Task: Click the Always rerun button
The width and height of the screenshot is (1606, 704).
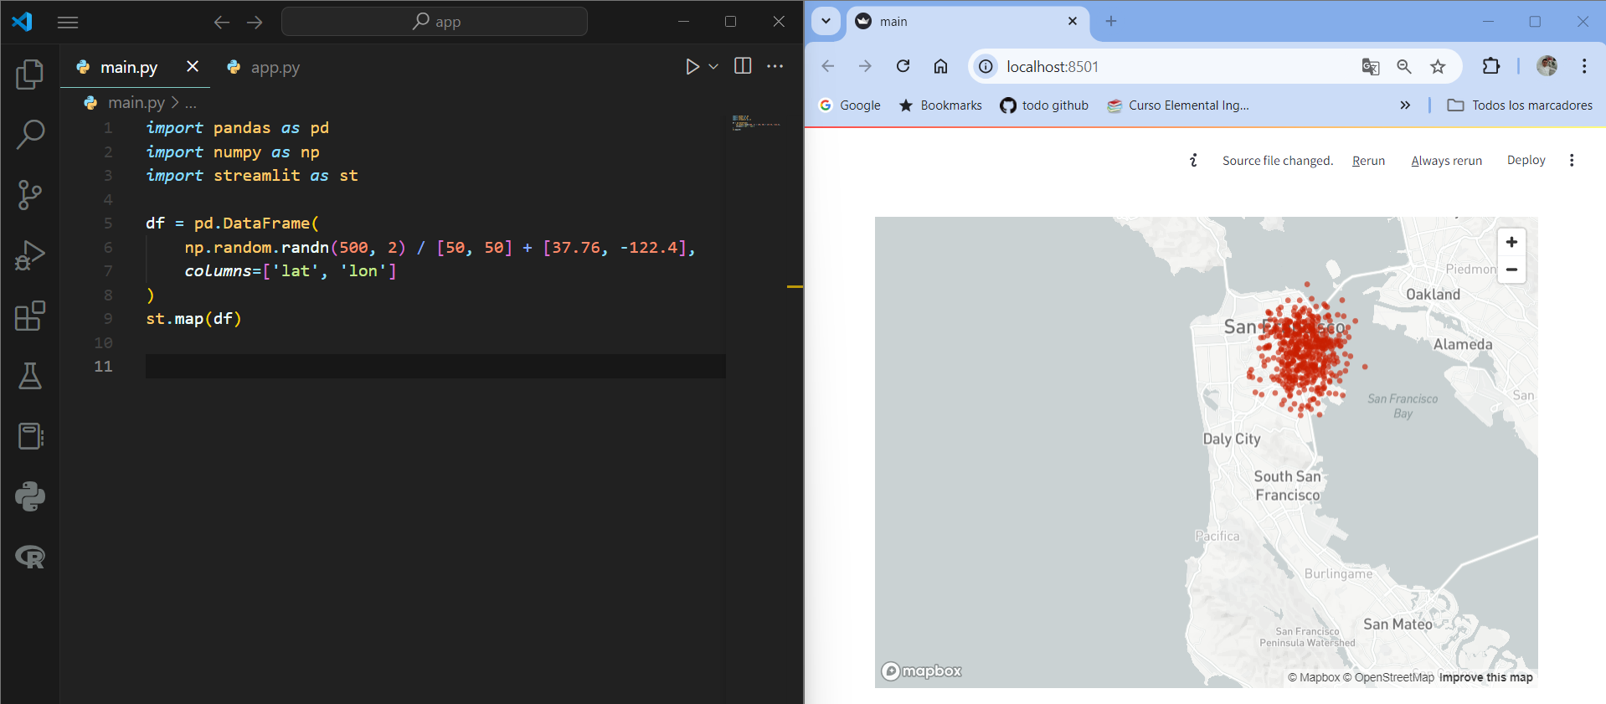Action: pos(1446,161)
